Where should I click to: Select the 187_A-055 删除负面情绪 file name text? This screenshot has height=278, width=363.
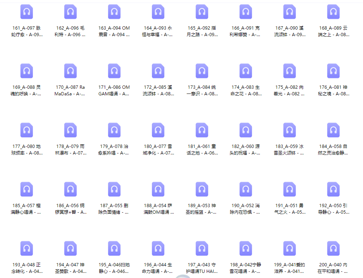(x=114, y=209)
